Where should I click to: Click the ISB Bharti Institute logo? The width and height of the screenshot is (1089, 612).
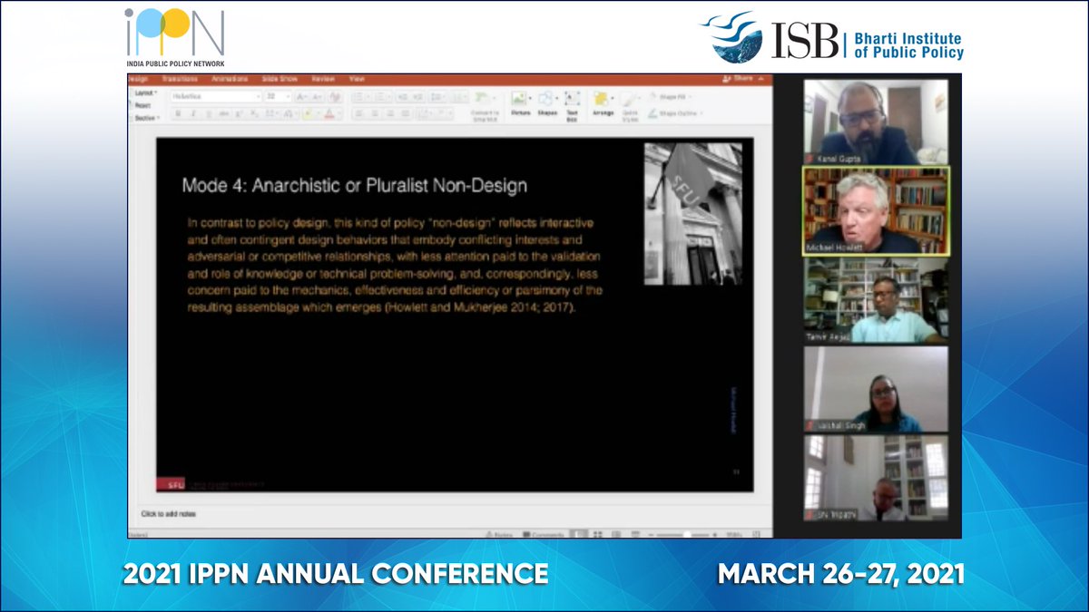pyautogui.click(x=832, y=38)
